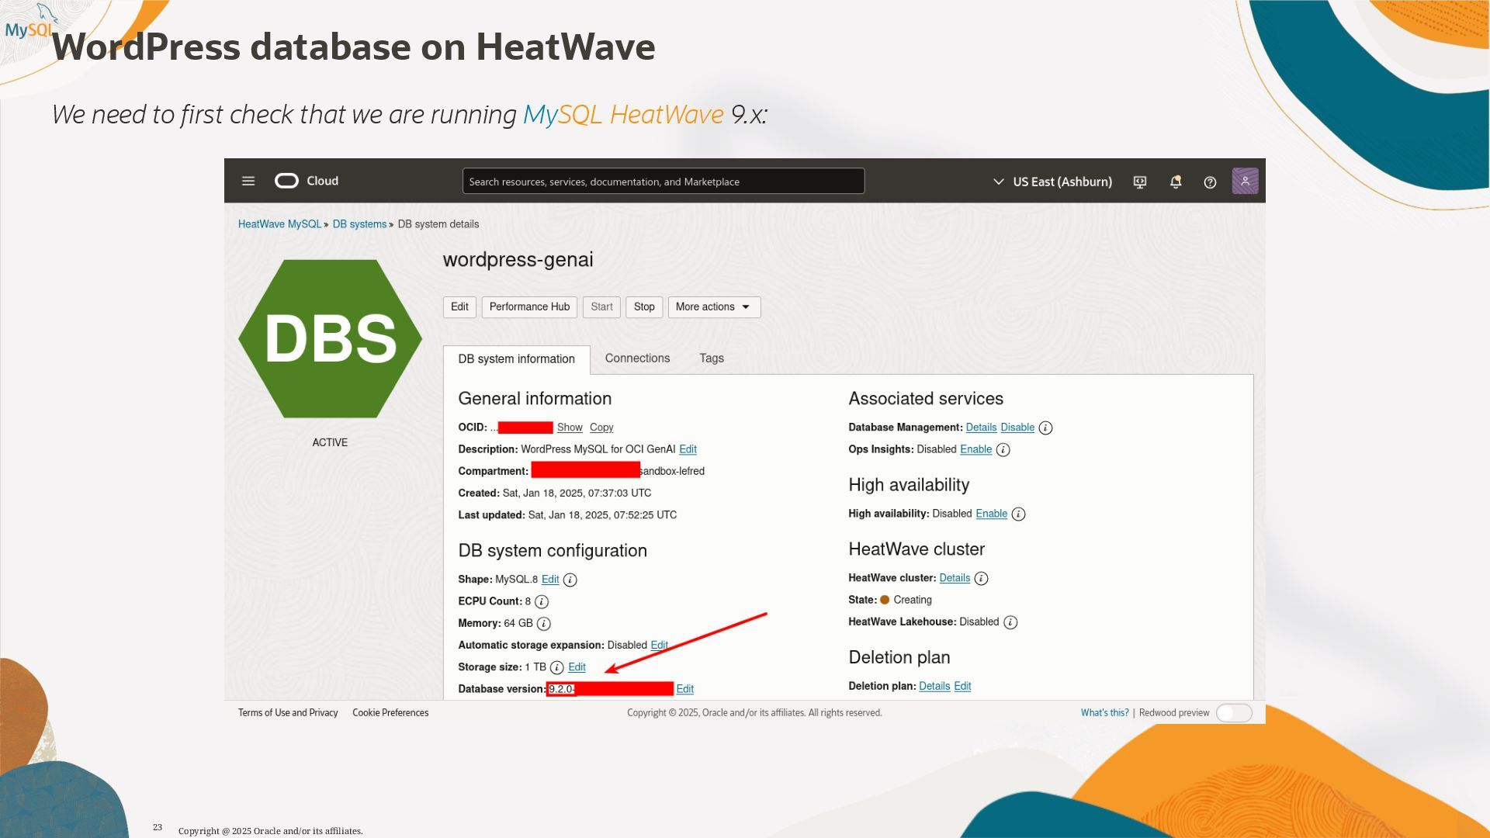Click info icon next to Ops Insights

tap(1003, 450)
